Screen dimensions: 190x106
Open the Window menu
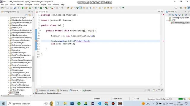tap(56, 5)
